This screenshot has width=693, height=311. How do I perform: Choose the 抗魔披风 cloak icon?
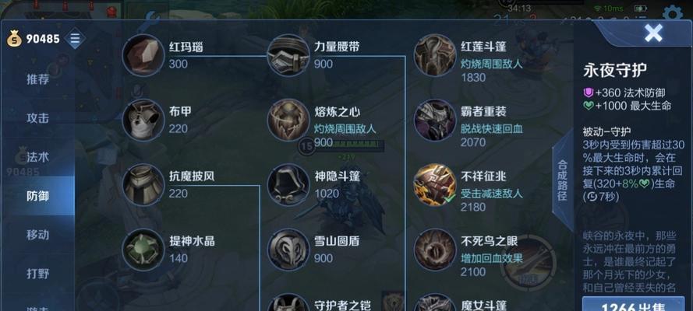tap(143, 184)
